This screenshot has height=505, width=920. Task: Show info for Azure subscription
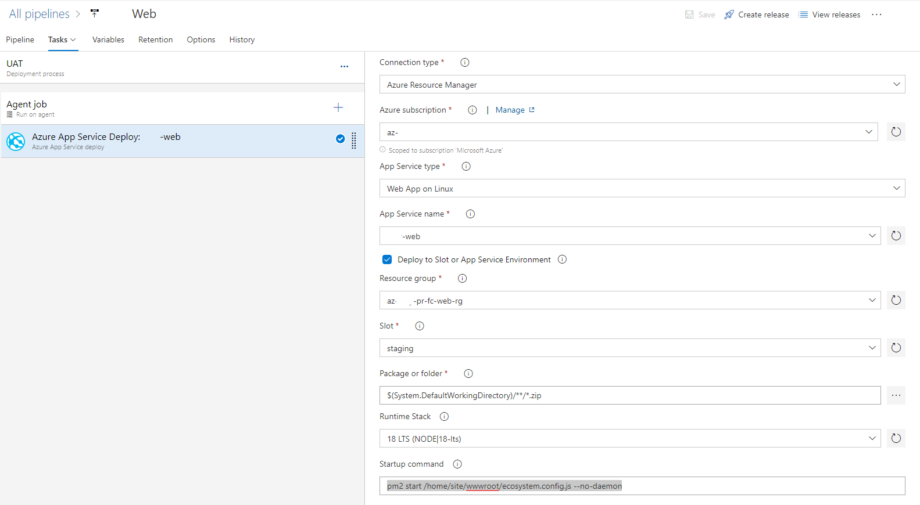472,110
